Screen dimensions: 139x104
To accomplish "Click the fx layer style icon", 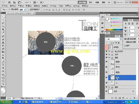I will (116, 98).
